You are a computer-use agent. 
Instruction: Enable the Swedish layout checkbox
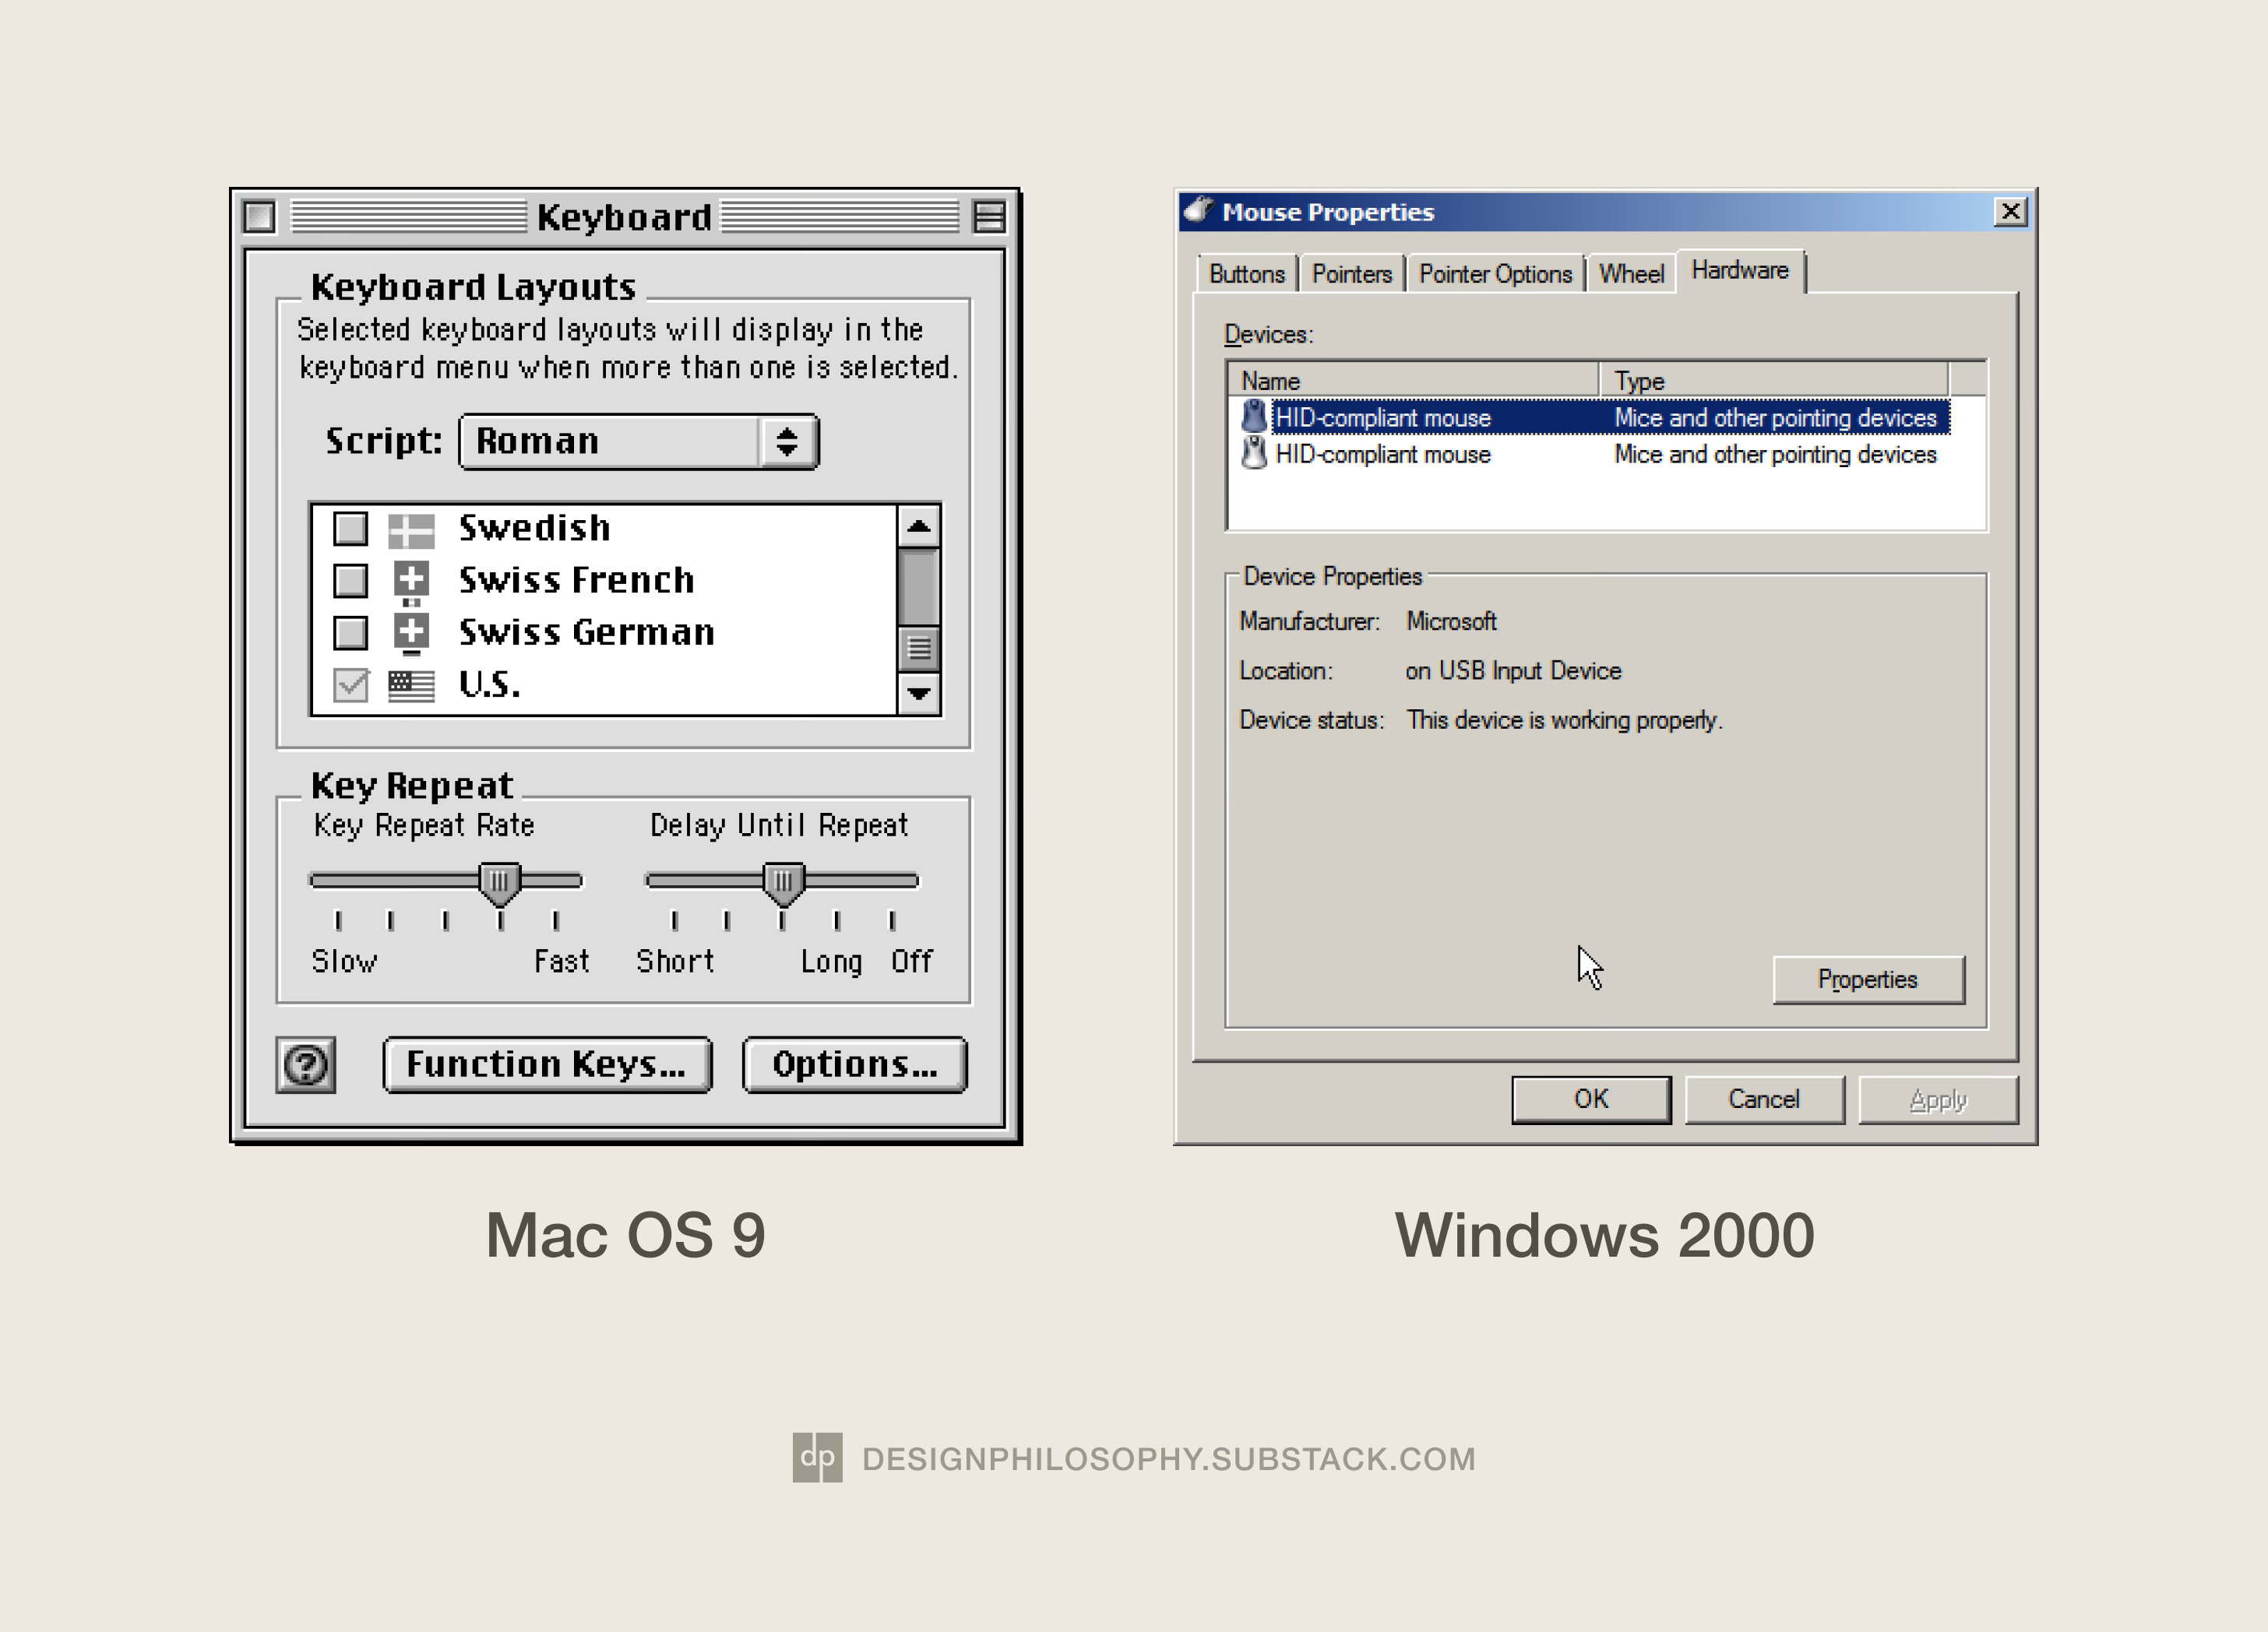(350, 529)
